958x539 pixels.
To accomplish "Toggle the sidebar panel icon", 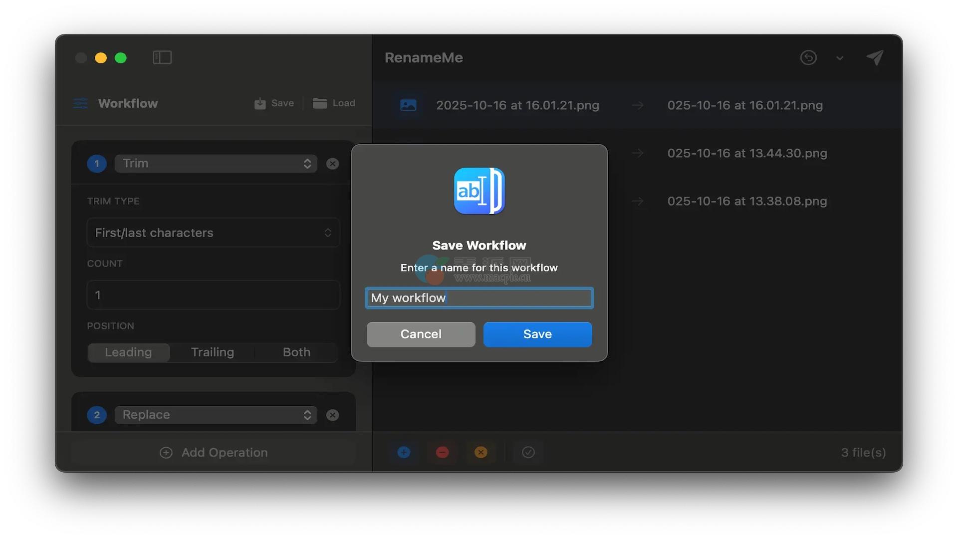I will tap(162, 57).
